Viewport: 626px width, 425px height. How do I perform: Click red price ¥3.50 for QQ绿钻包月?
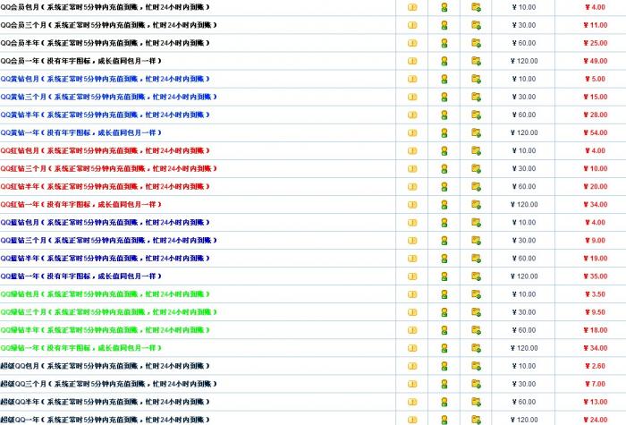pos(596,294)
